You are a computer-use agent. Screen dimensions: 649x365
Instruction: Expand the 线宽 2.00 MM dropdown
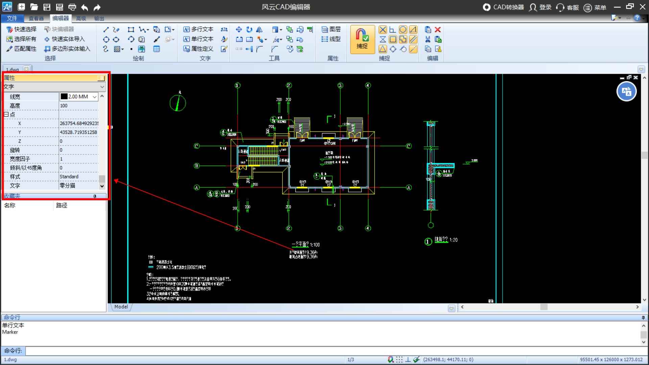click(x=95, y=97)
